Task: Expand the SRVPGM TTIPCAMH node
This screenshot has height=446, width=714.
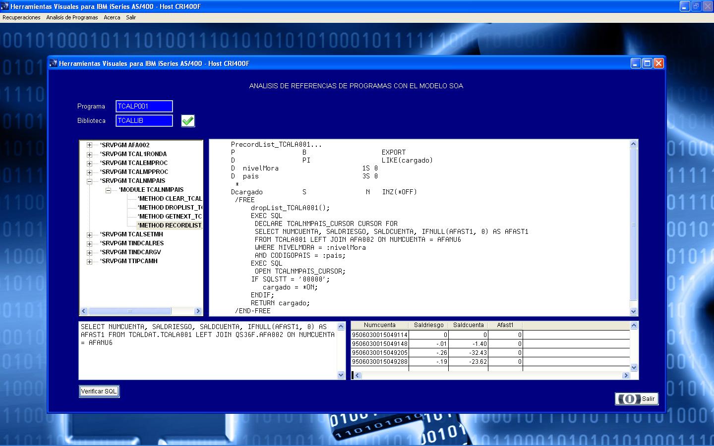Action: (88, 261)
